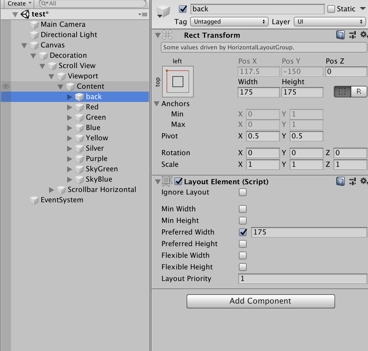Open Layout Element preset selector icon

[352, 181]
